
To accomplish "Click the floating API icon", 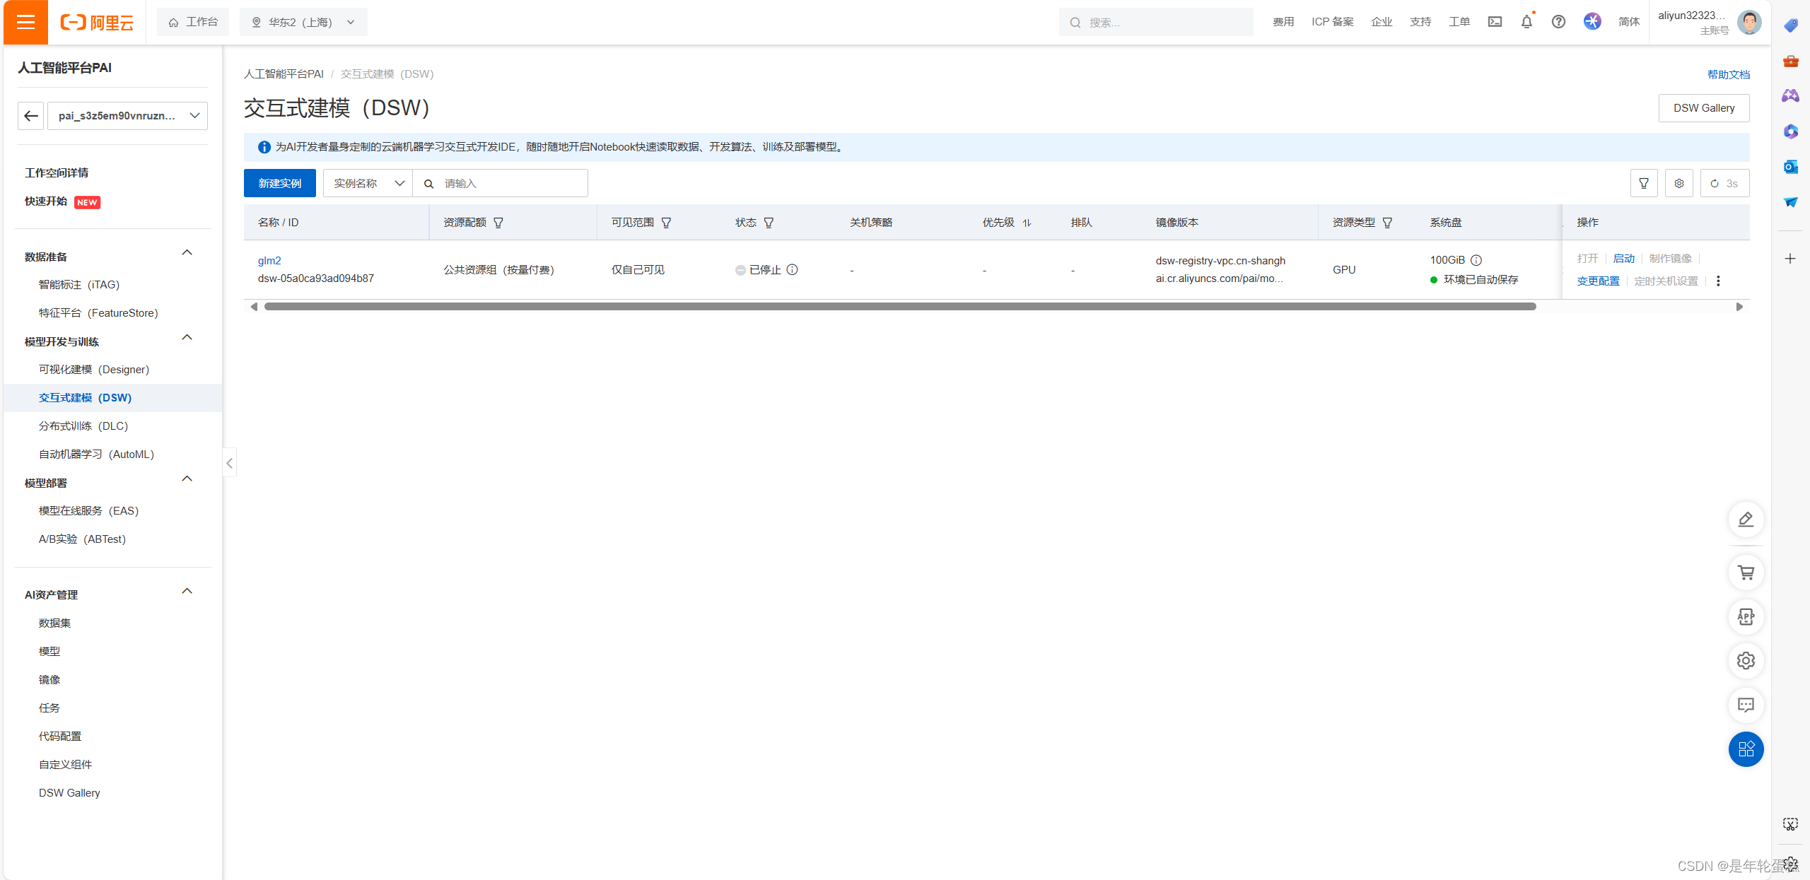I will 1746,617.
